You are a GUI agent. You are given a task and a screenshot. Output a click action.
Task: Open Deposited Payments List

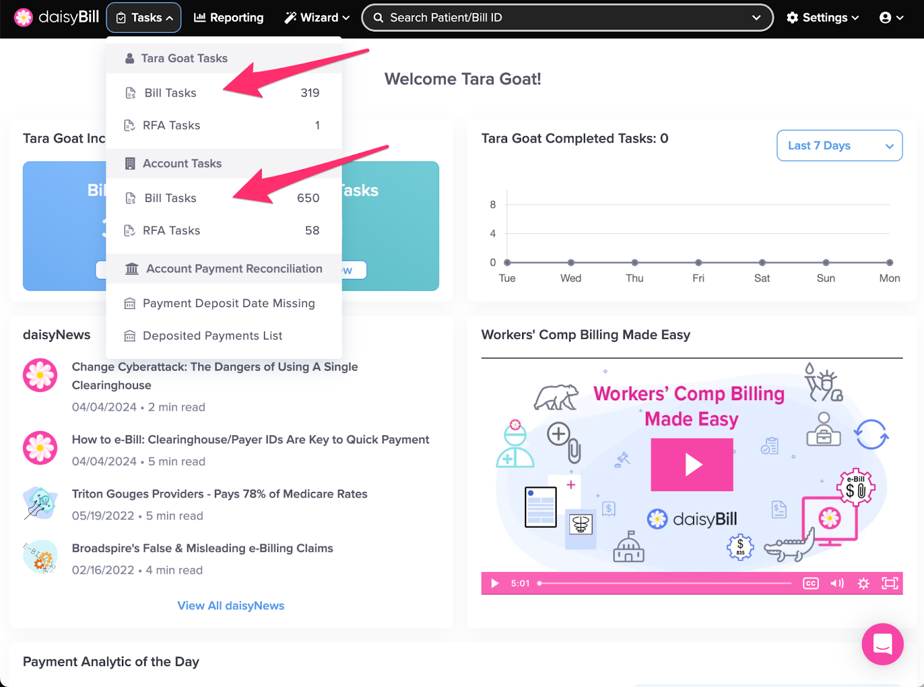coord(224,335)
